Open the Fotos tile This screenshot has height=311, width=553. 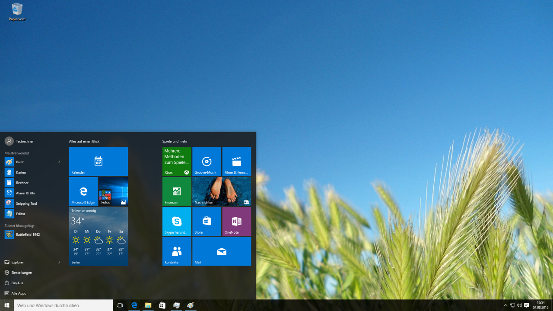coord(113,191)
